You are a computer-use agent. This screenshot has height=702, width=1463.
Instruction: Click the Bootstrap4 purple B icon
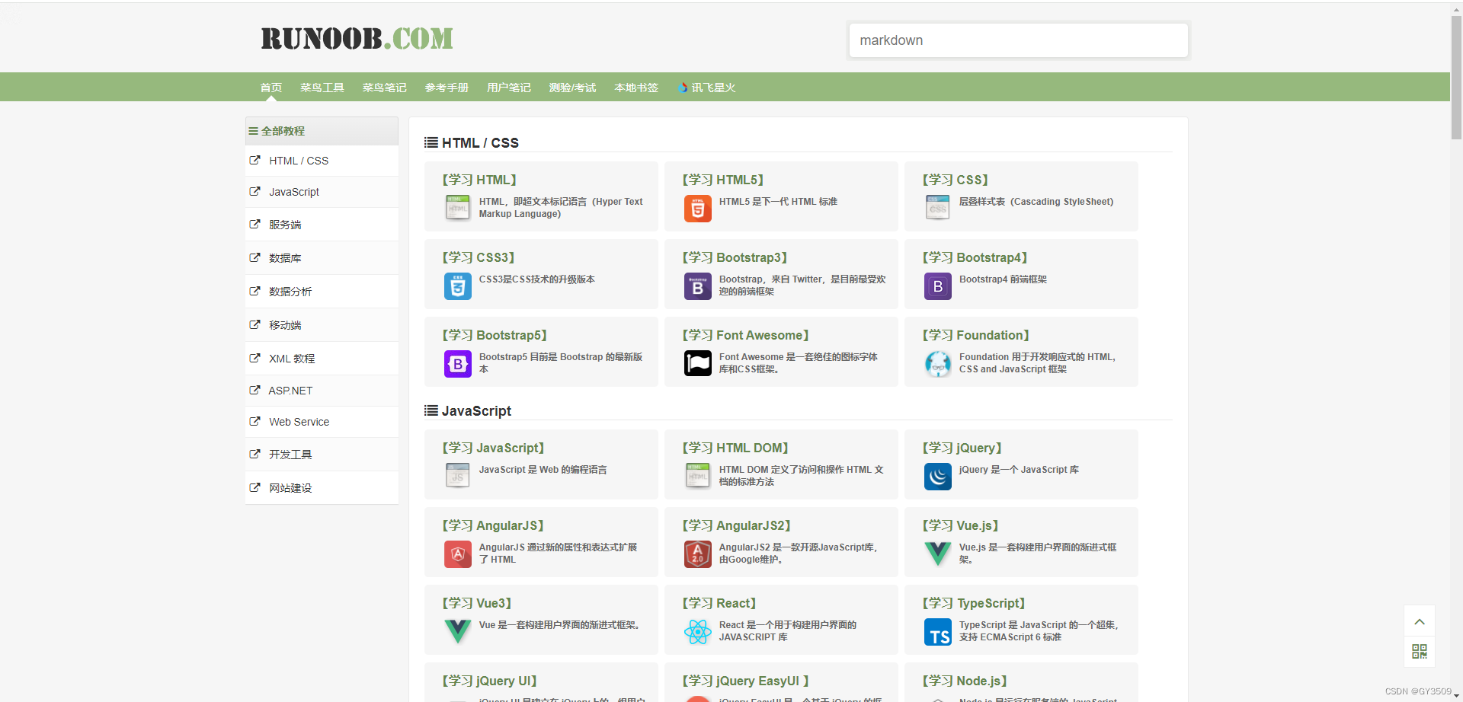pyautogui.click(x=937, y=286)
